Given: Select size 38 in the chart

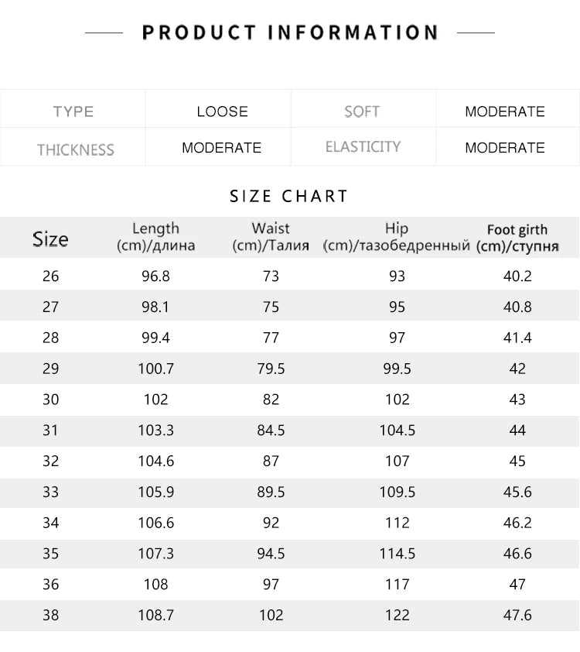Looking at the screenshot, I should (x=50, y=615).
